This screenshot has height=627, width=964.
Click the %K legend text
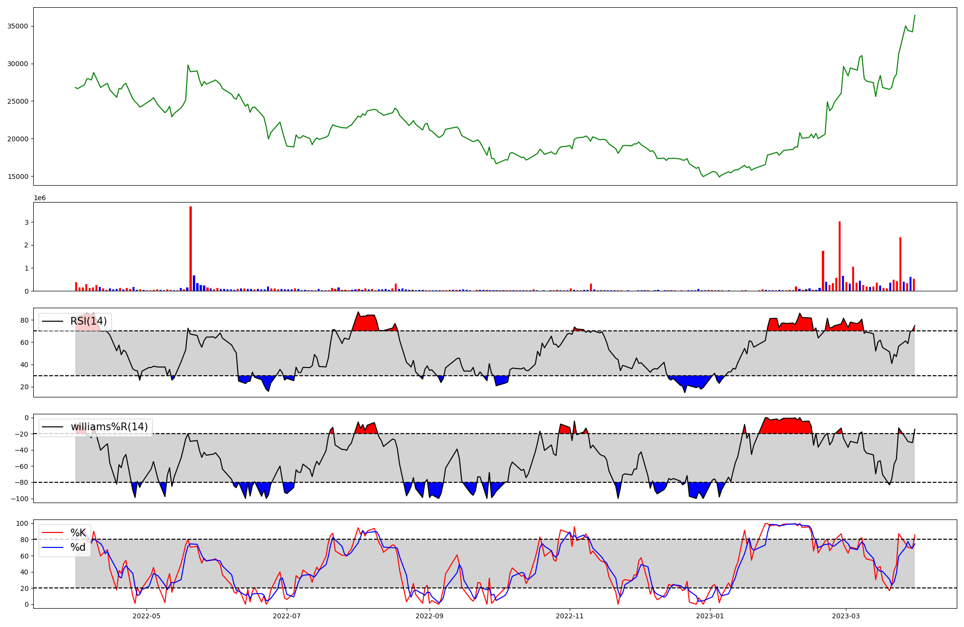[x=78, y=533]
